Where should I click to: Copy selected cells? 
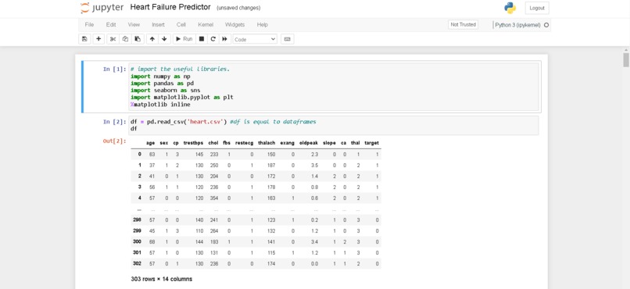(x=125, y=39)
